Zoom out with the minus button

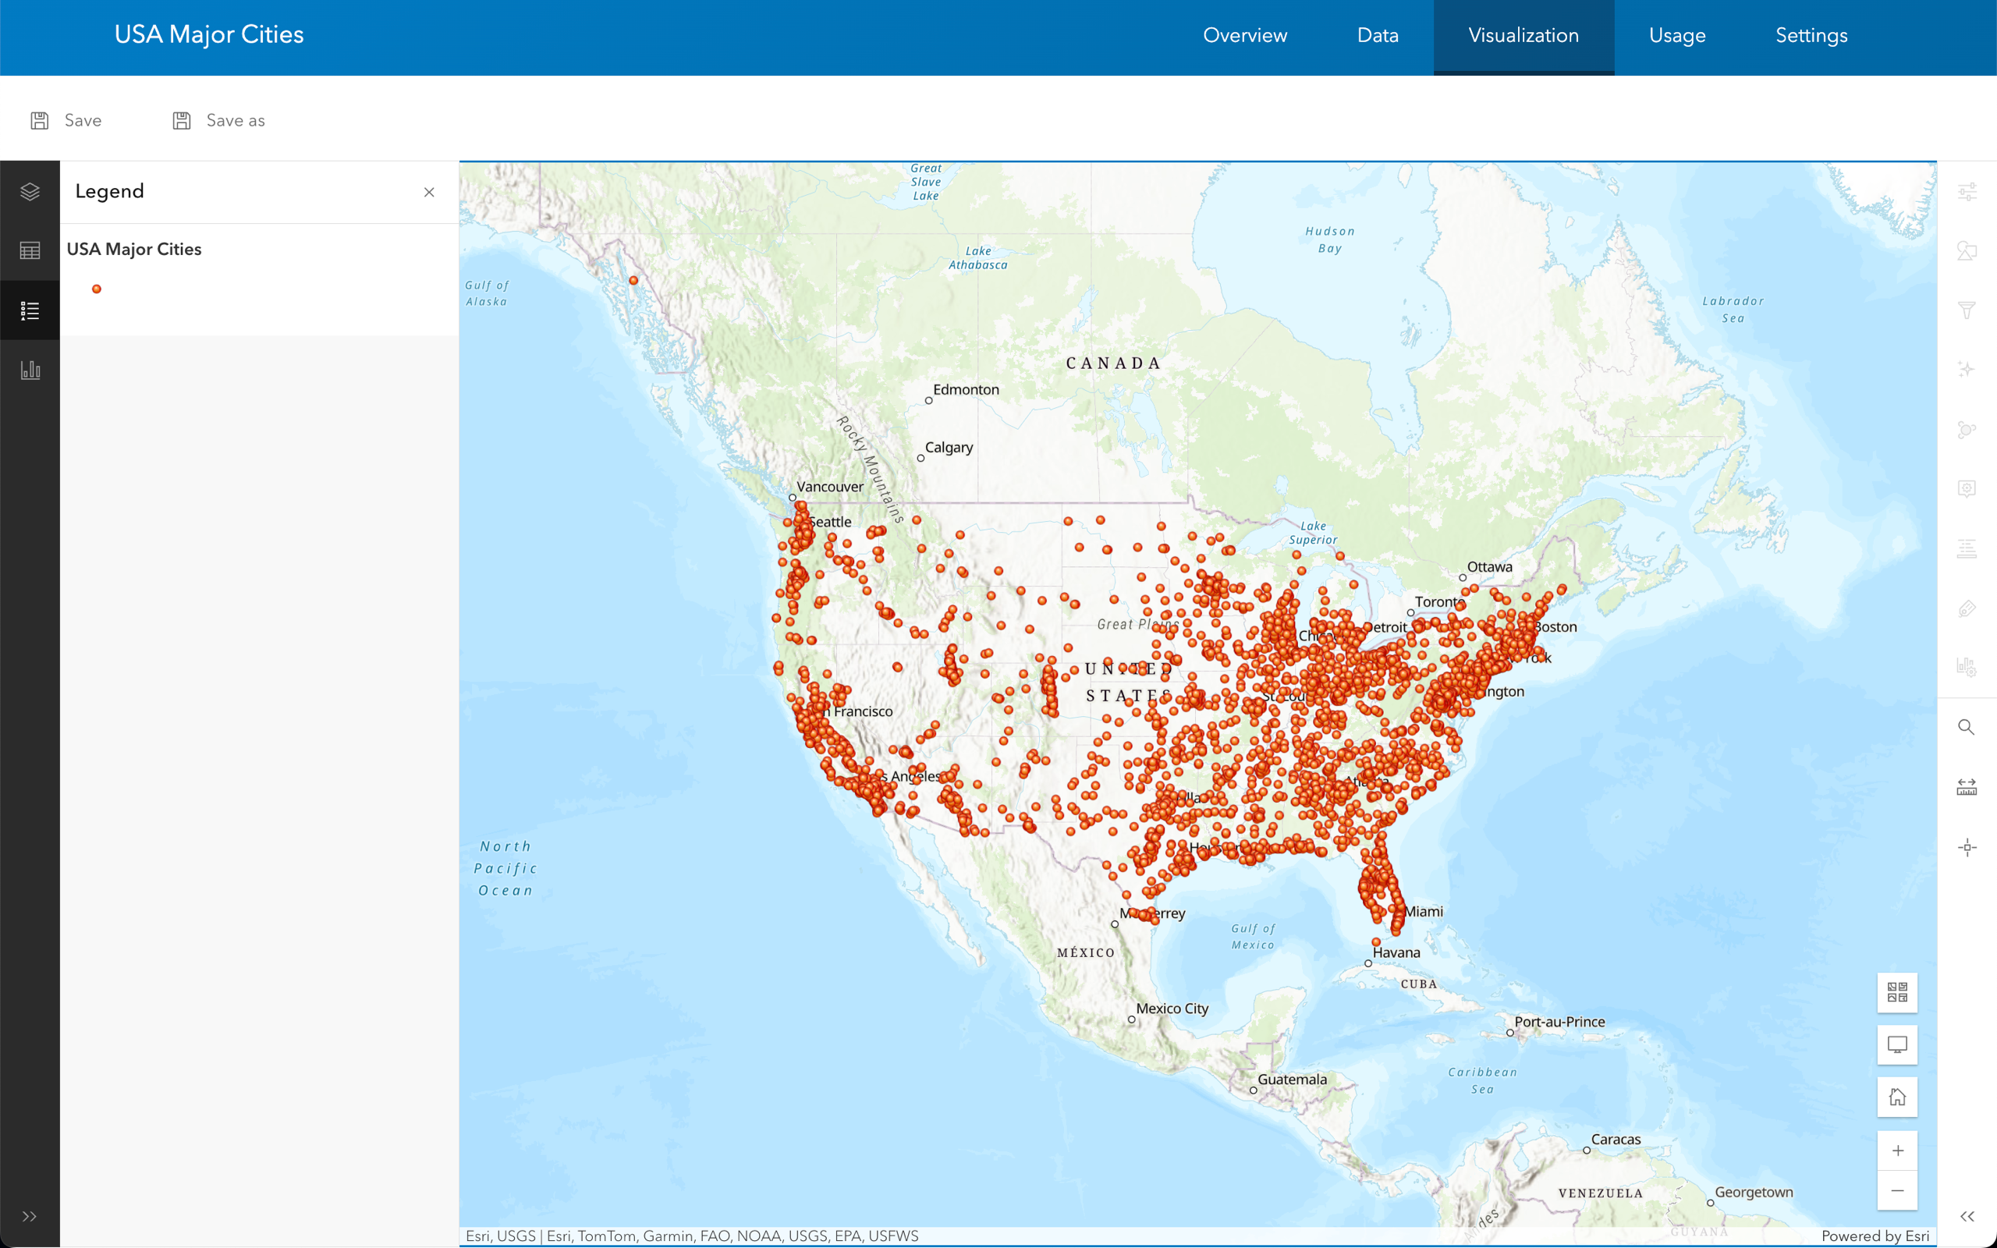pyautogui.click(x=1897, y=1190)
